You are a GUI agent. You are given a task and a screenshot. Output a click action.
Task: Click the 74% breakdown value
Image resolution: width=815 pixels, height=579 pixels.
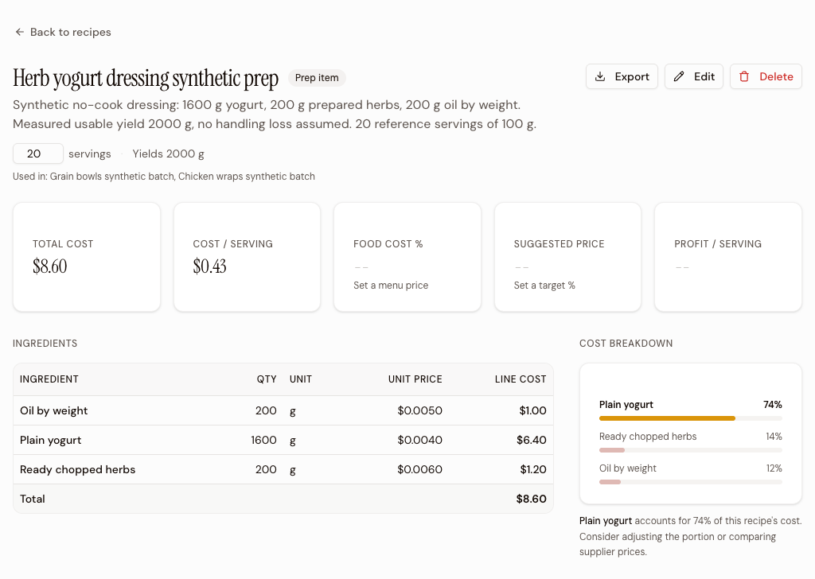click(772, 405)
